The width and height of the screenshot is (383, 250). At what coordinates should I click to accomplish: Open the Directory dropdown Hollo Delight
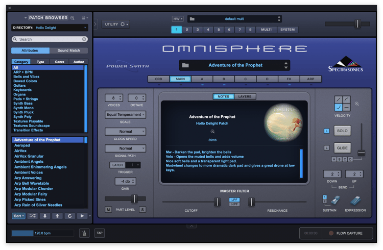[50, 28]
